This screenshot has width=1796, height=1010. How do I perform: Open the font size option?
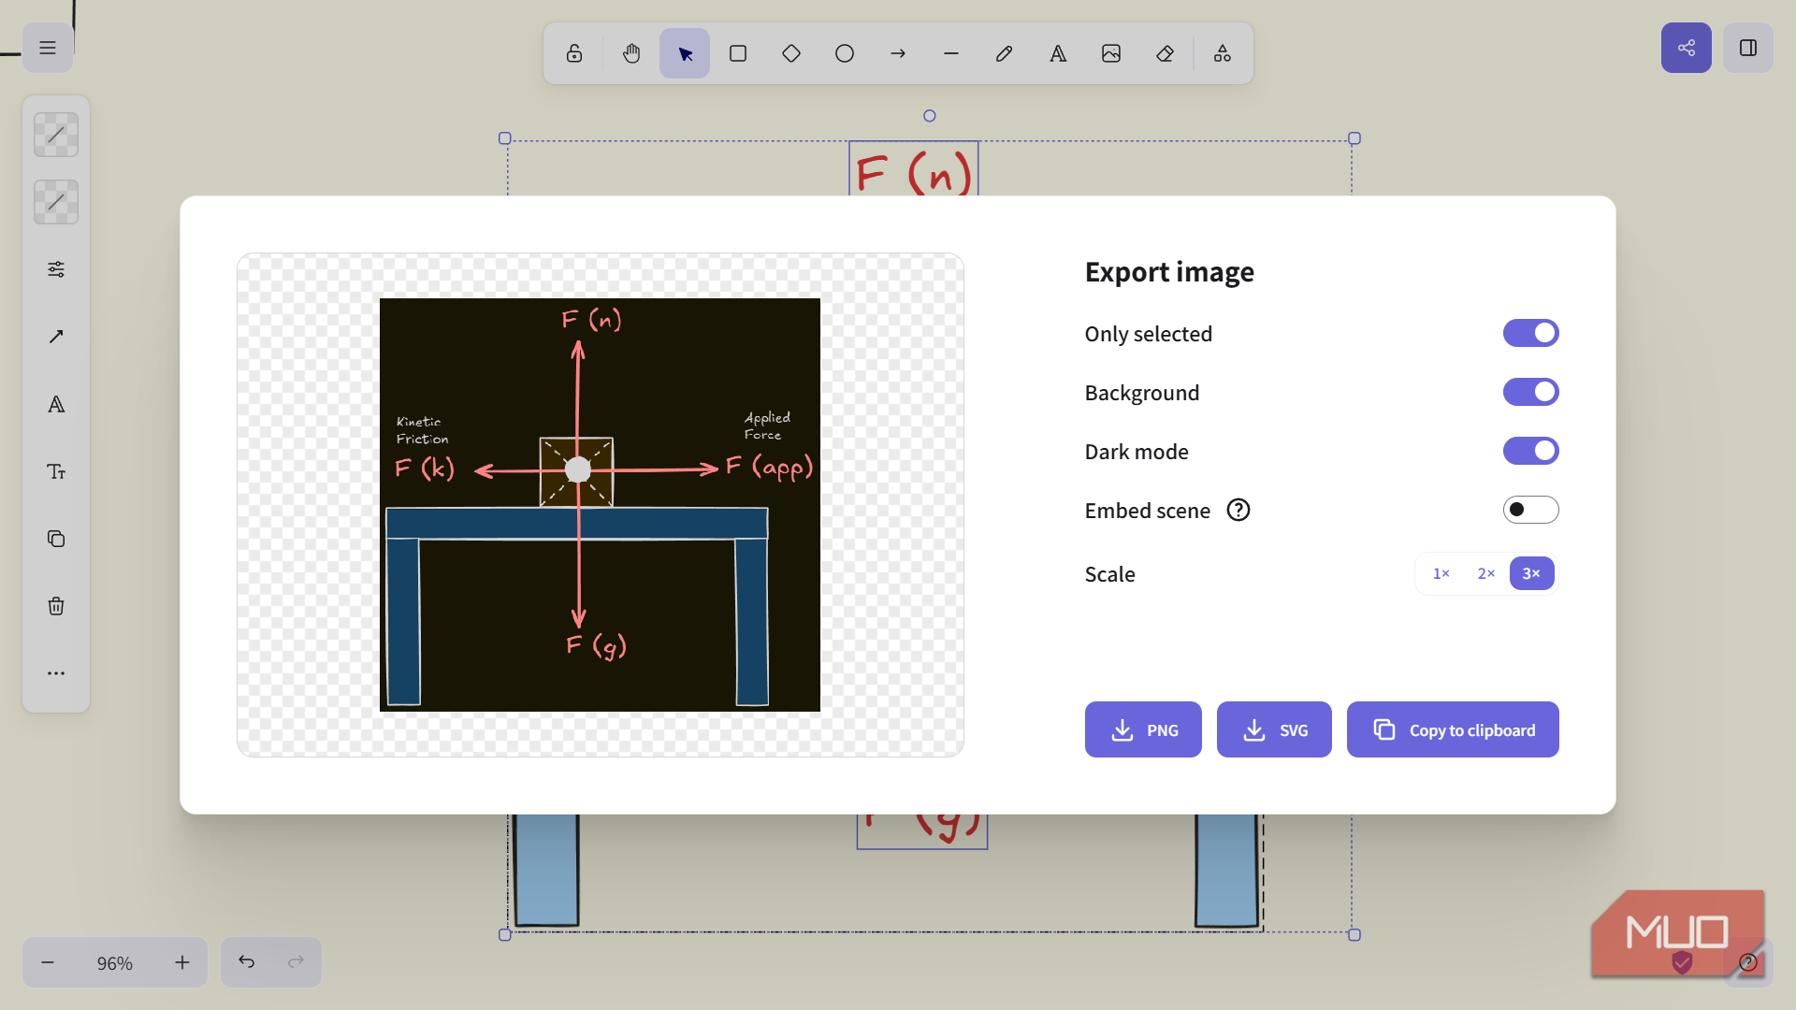[56, 471]
